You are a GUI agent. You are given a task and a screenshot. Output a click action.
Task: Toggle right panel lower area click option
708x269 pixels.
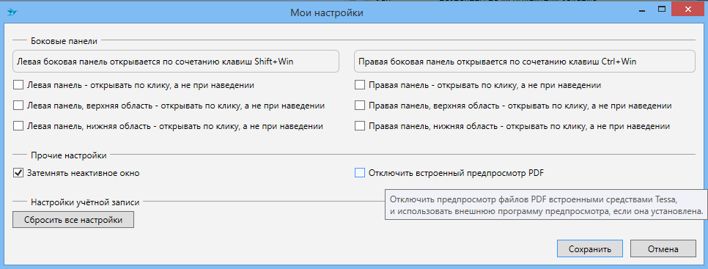click(359, 126)
